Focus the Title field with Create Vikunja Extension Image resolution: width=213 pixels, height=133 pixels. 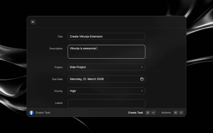tap(106, 37)
